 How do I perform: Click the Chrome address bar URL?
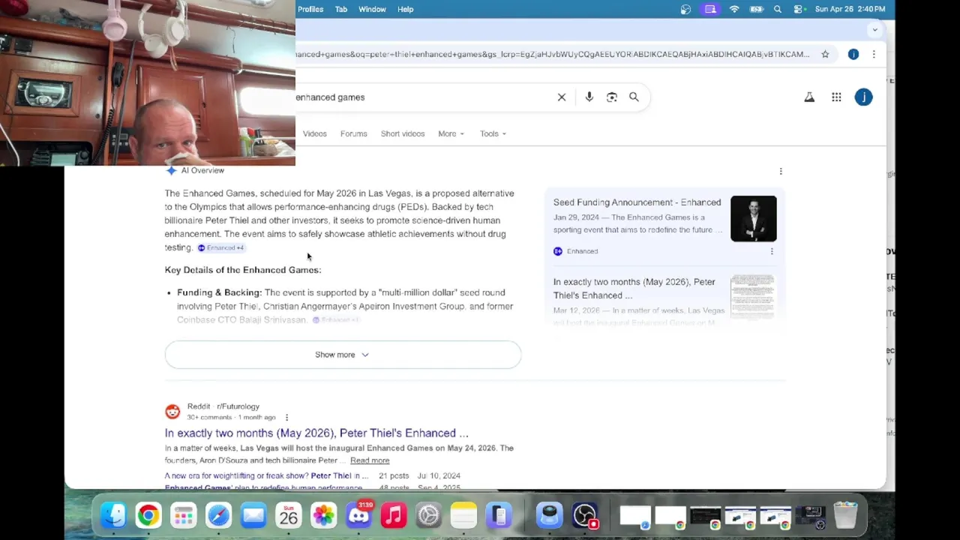pyautogui.click(x=553, y=54)
